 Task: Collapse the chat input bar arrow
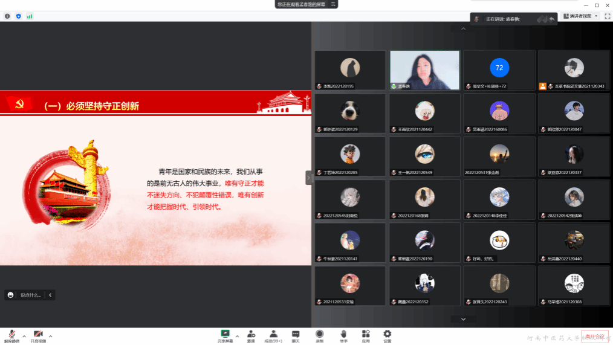50,295
